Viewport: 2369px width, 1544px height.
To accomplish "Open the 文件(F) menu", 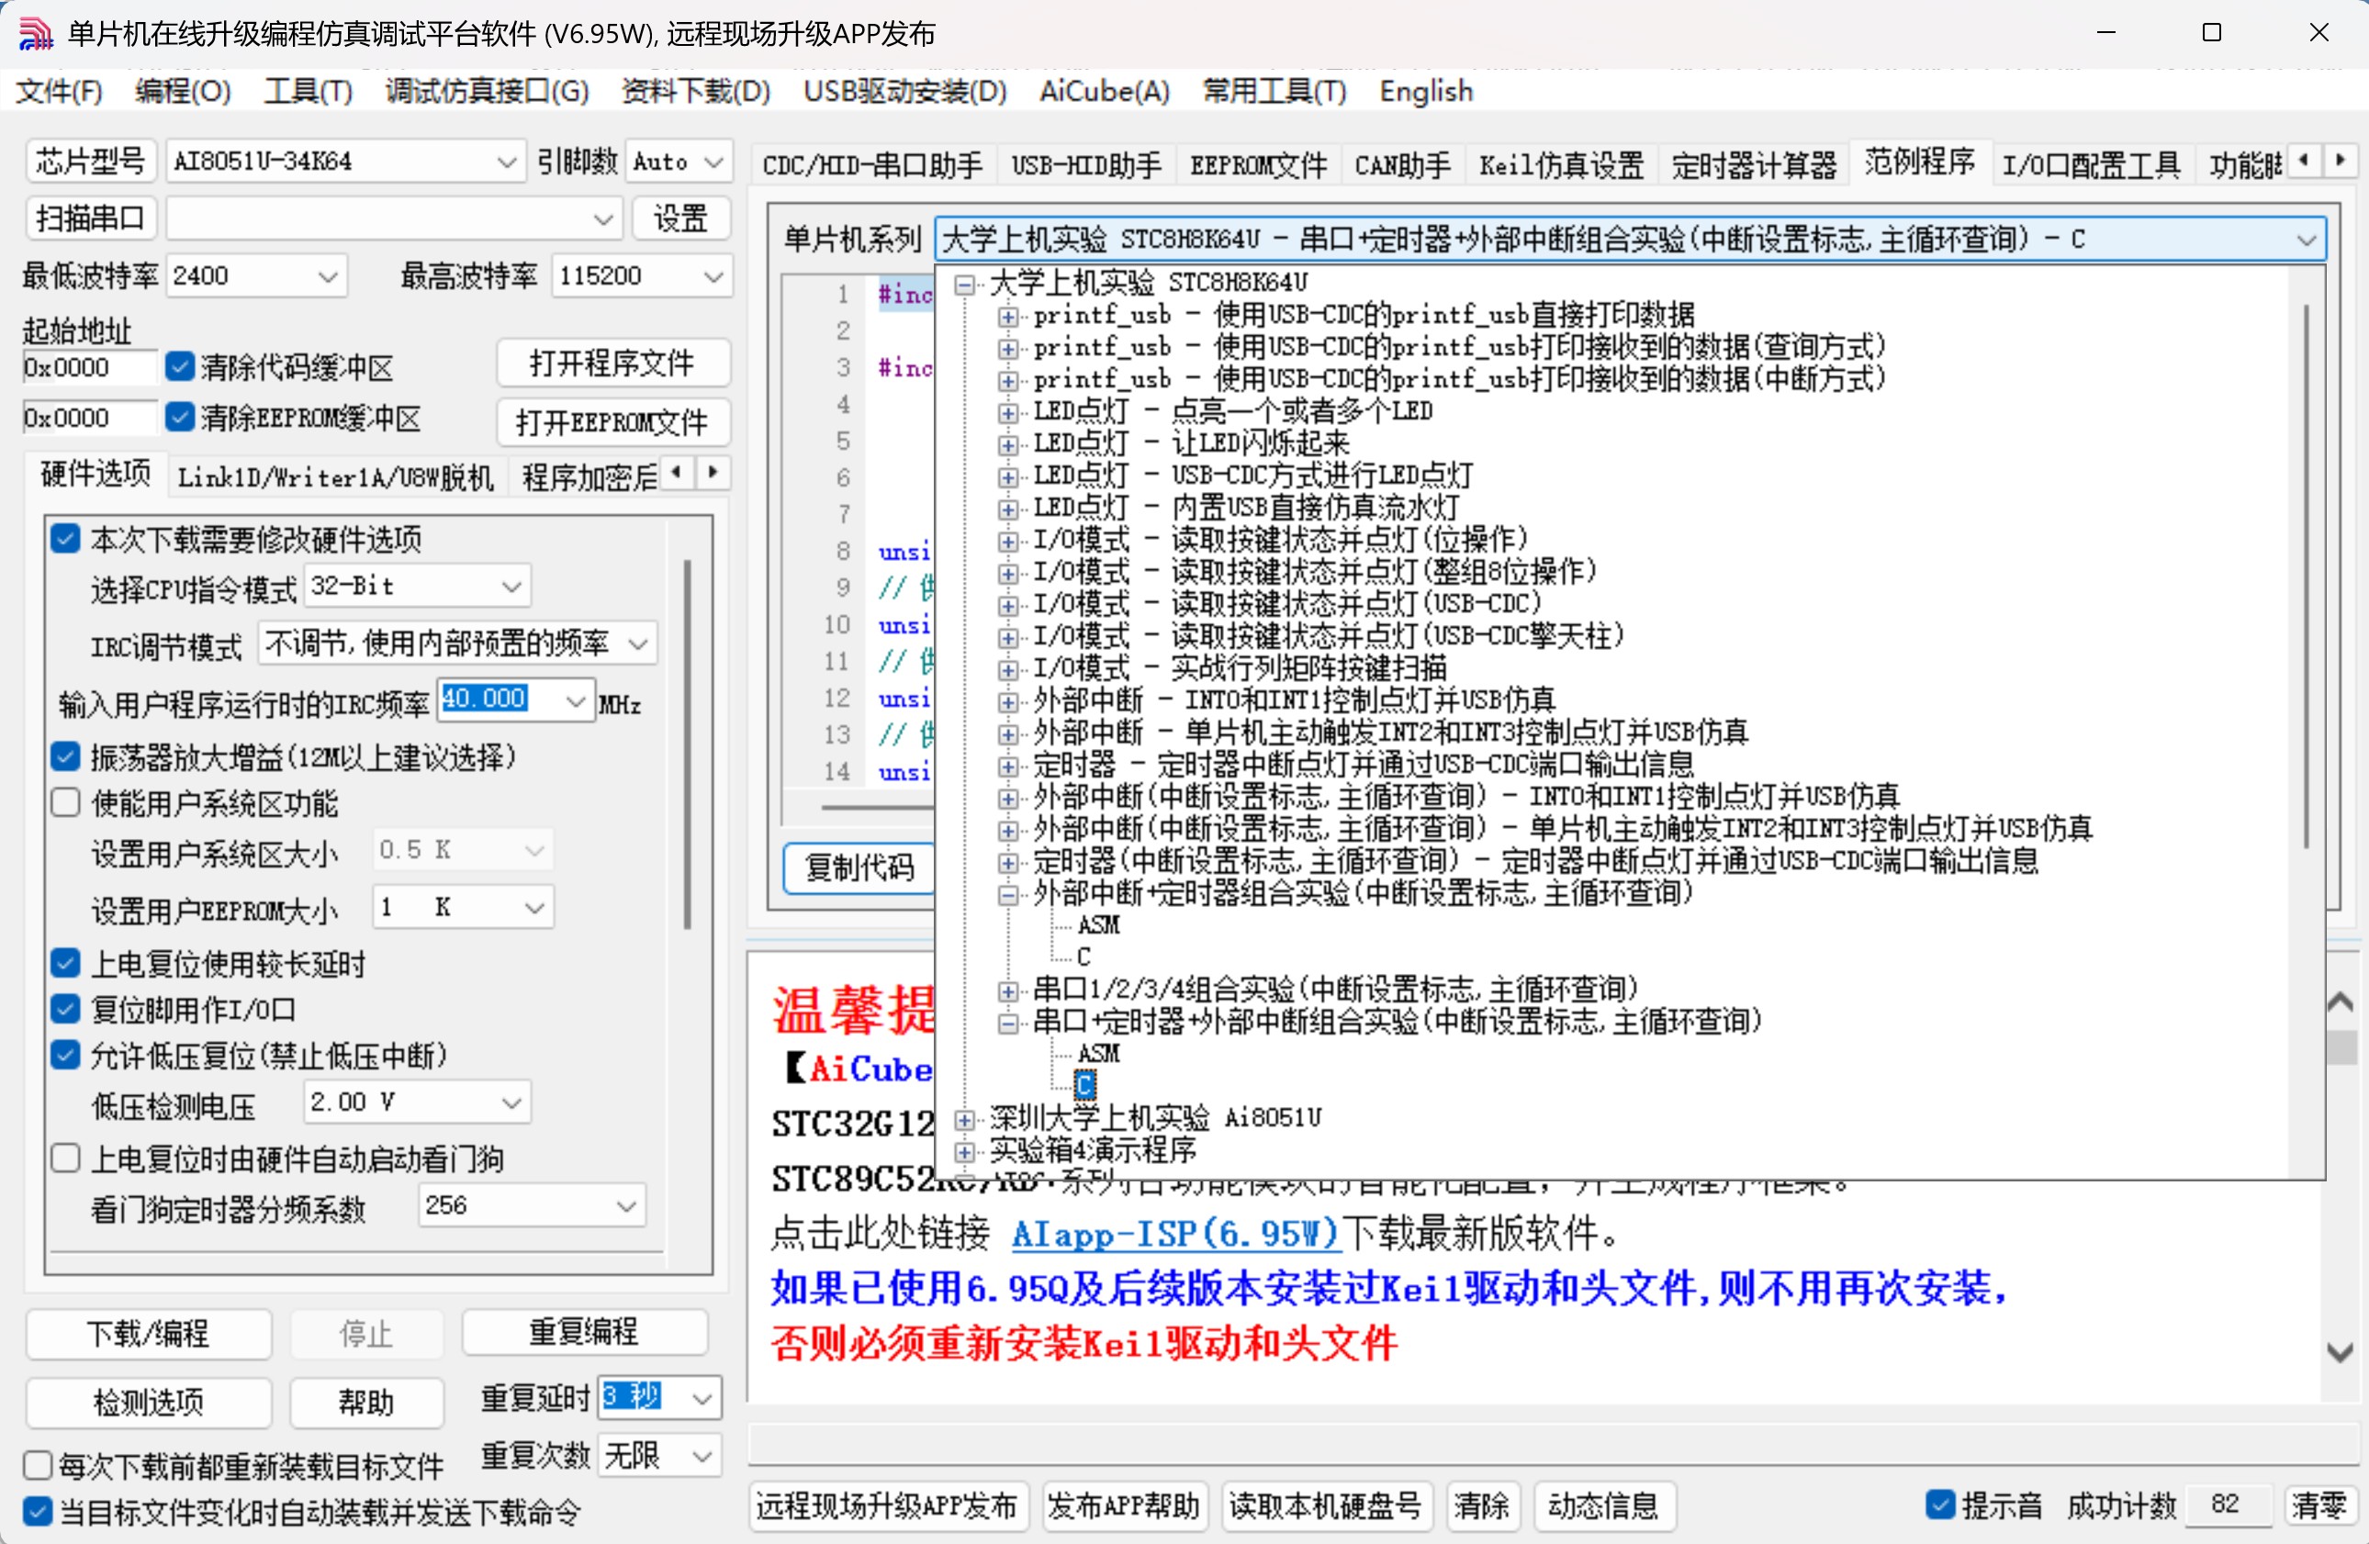I will [x=60, y=92].
